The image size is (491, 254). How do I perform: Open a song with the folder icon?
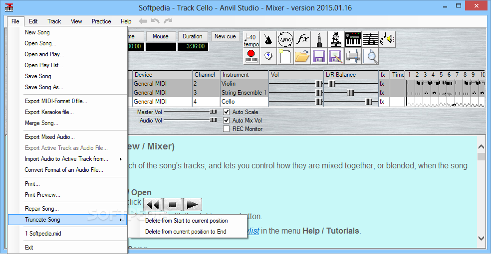302,56
